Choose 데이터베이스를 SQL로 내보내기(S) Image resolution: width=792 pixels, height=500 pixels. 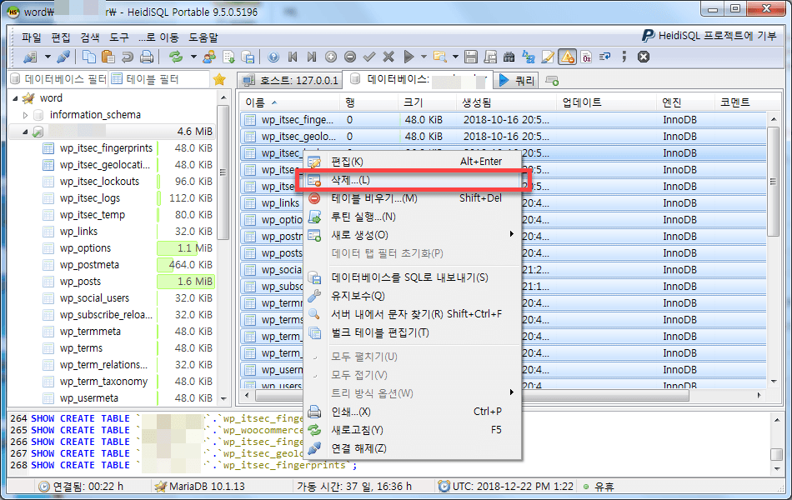point(412,277)
